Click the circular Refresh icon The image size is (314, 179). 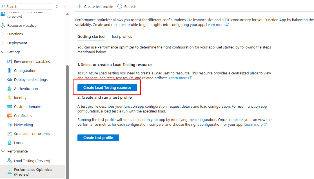pyautogui.click(x=120, y=6)
